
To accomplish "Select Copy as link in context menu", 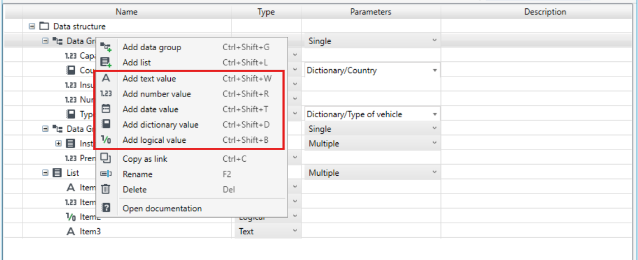I will (191, 158).
